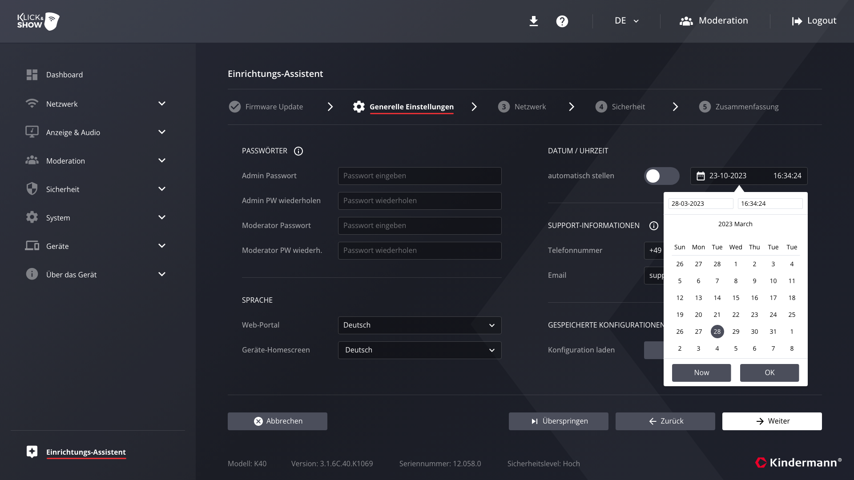Click step number 4 circle icon
This screenshot has height=480, width=854.
coord(601,107)
